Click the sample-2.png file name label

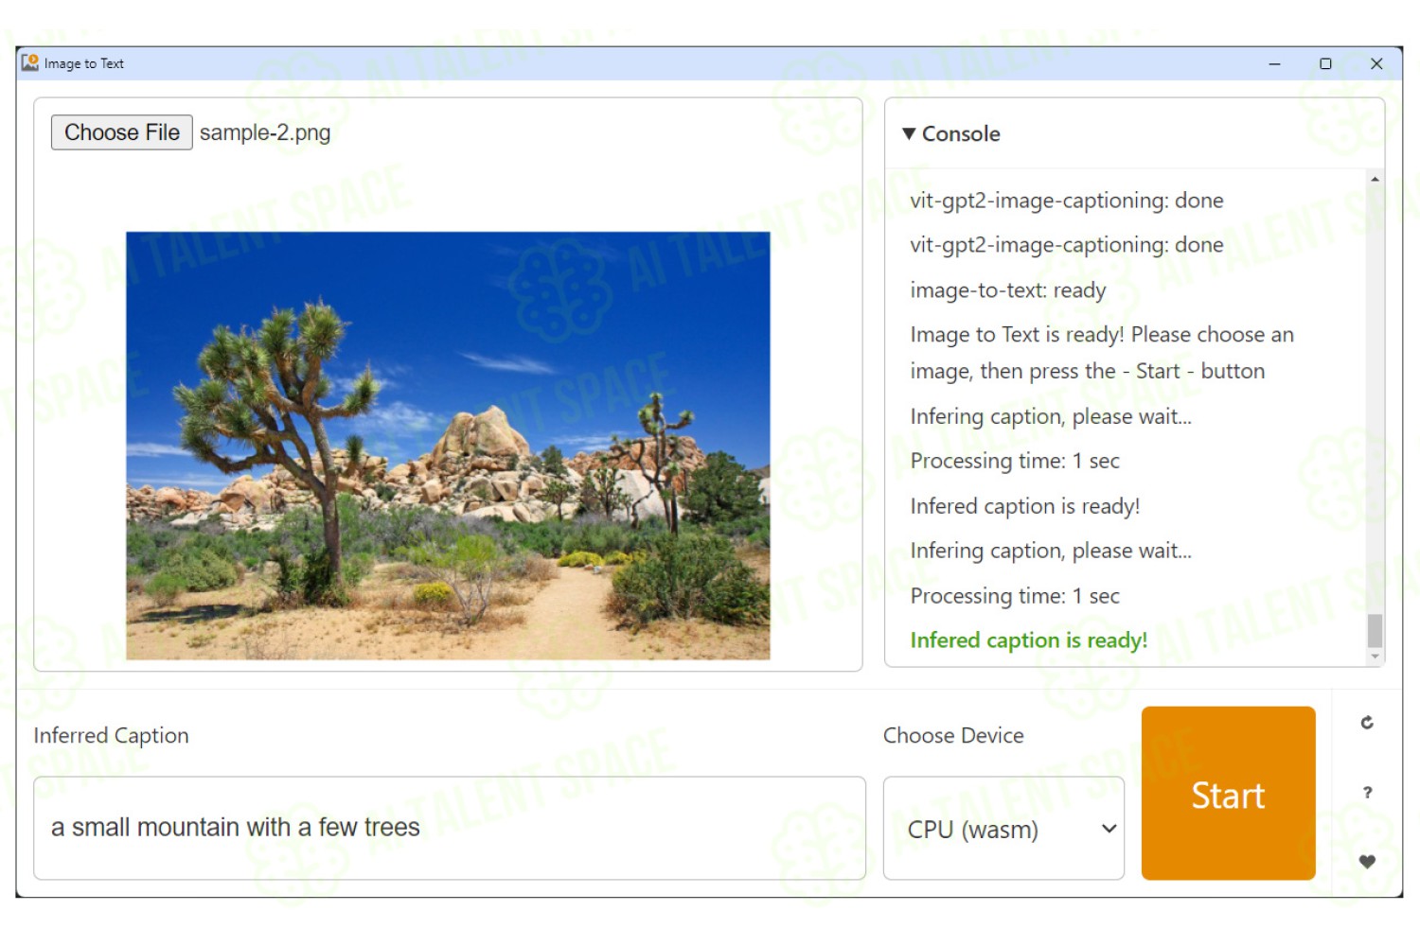click(x=265, y=132)
